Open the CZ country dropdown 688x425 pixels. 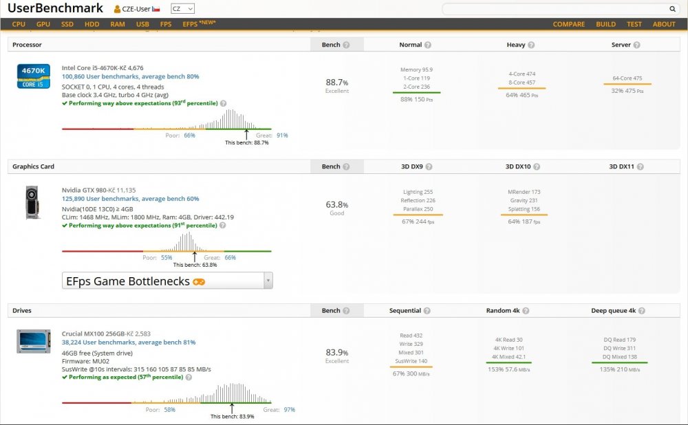(x=182, y=9)
